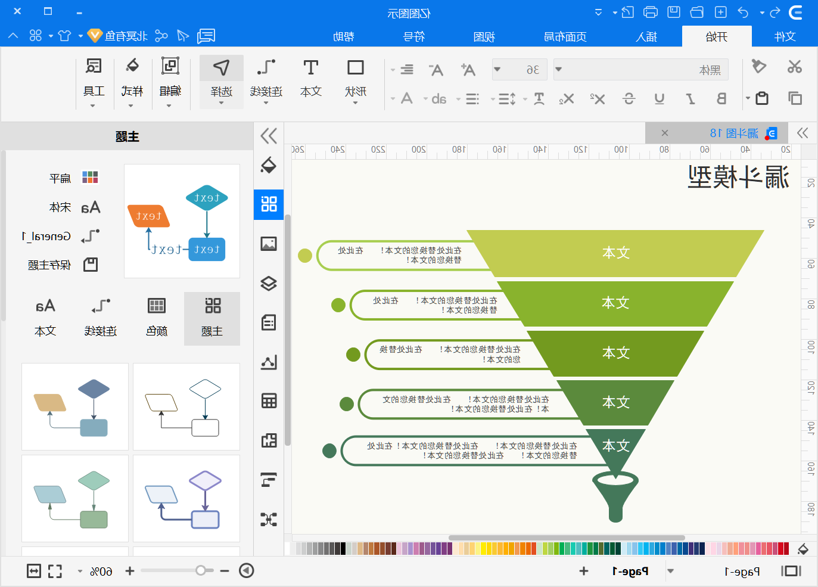Collapse the left theme panel chevrons
The height and width of the screenshot is (587, 818).
(x=269, y=136)
